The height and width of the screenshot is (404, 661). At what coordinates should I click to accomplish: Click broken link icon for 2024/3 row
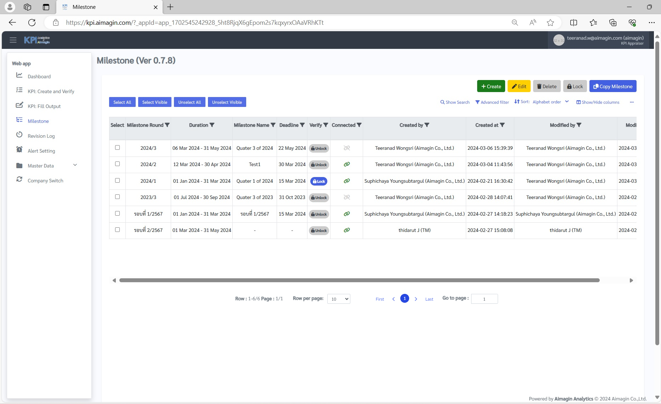click(x=346, y=148)
